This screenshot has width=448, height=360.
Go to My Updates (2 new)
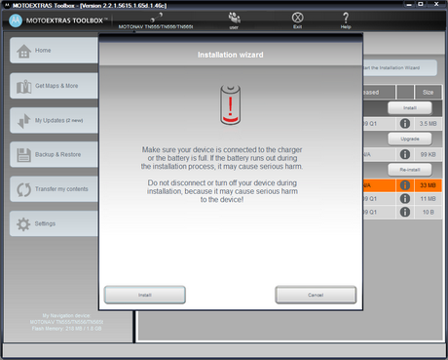coord(55,120)
